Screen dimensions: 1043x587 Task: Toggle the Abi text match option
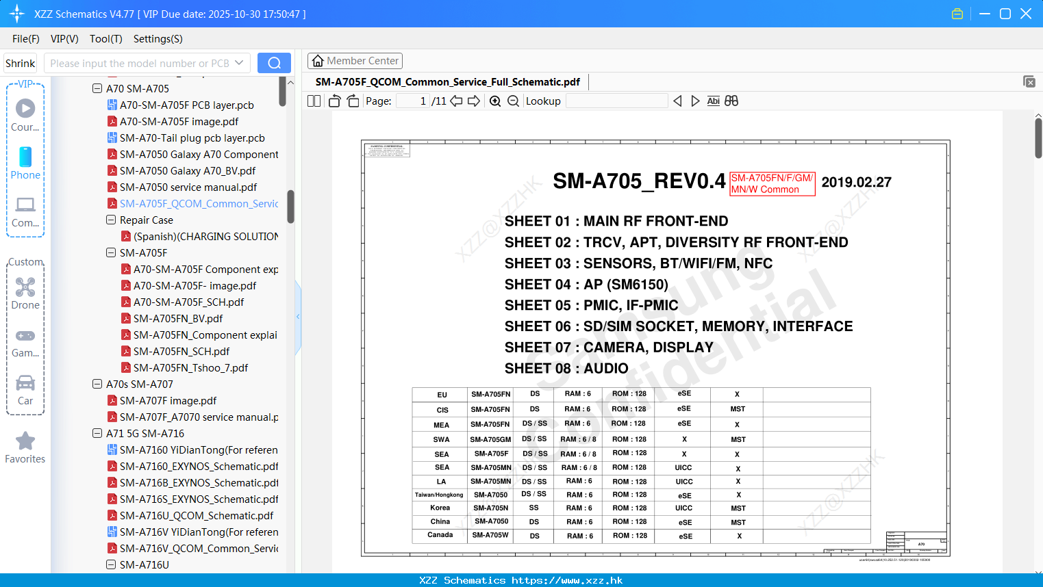[713, 101]
